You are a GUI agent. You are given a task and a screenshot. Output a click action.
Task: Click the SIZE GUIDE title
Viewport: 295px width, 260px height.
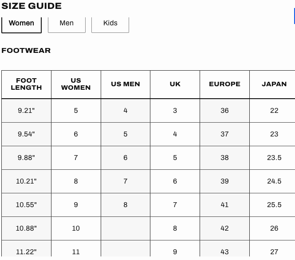(x=31, y=6)
